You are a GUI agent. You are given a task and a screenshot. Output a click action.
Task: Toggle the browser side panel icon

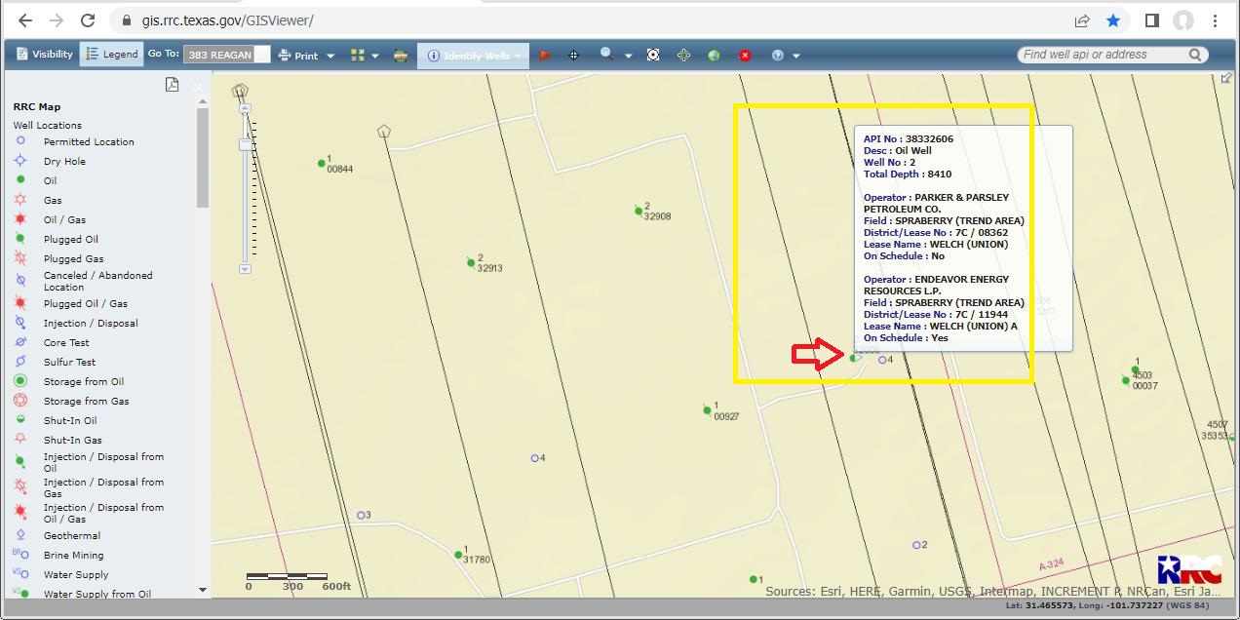tap(1151, 20)
